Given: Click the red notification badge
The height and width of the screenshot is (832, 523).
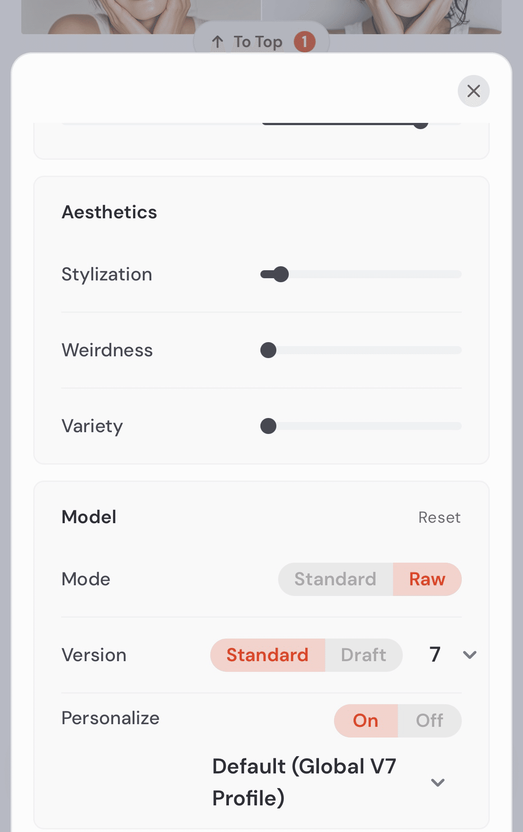Looking at the screenshot, I should (304, 42).
